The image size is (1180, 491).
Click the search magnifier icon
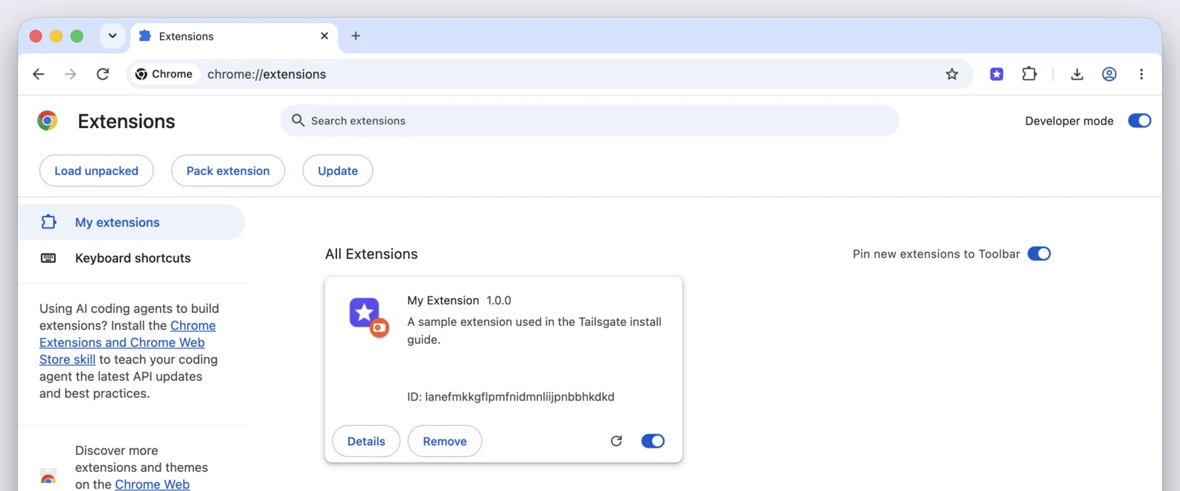[298, 120]
